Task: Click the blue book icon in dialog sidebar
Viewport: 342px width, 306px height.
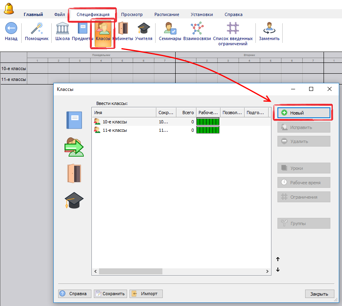Action: pos(74,120)
